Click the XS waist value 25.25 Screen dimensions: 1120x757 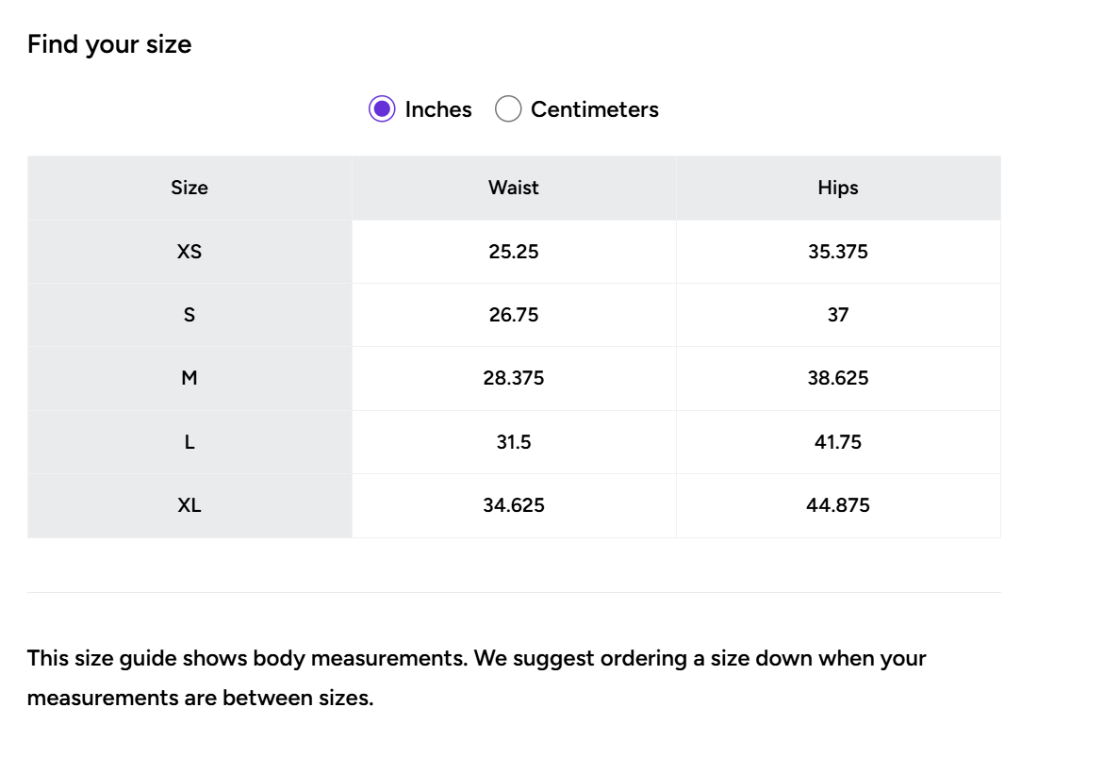(x=514, y=252)
